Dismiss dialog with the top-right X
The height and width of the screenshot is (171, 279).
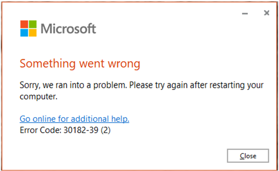[x=266, y=13]
